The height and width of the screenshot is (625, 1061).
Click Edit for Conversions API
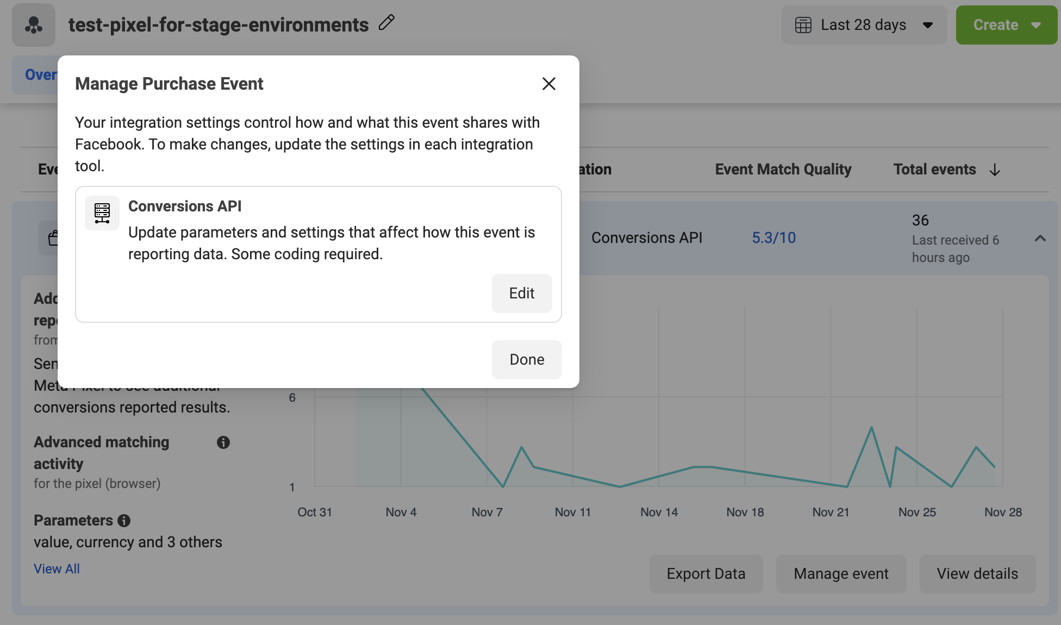[x=522, y=293]
